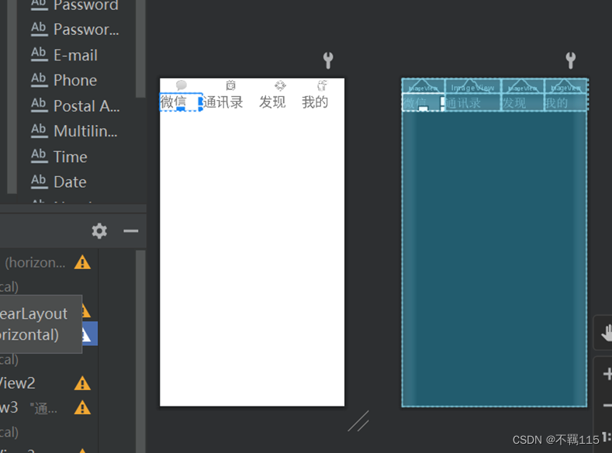The image size is (612, 453).
Task: Click the Ab icon beside Time
Action: (x=39, y=155)
